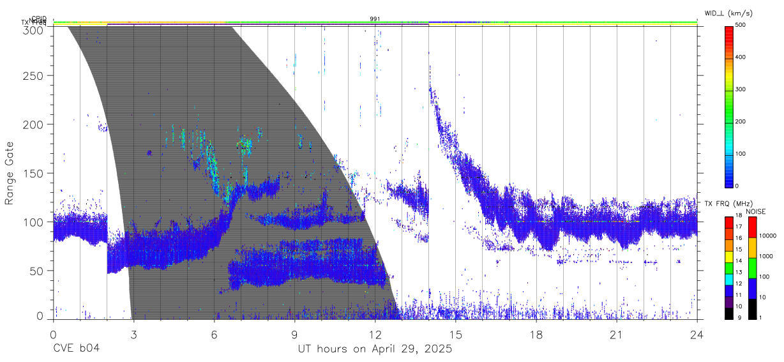Click the 'Range Gate' y-axis title

point(10,173)
